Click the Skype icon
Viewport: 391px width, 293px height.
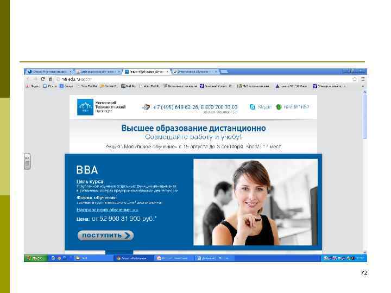253,107
